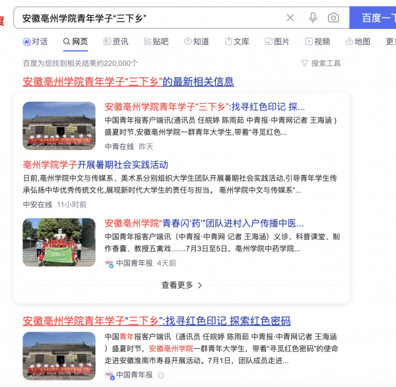Expand 查看更多 news results
Viewport: 396px width, 387px height.
(x=181, y=285)
